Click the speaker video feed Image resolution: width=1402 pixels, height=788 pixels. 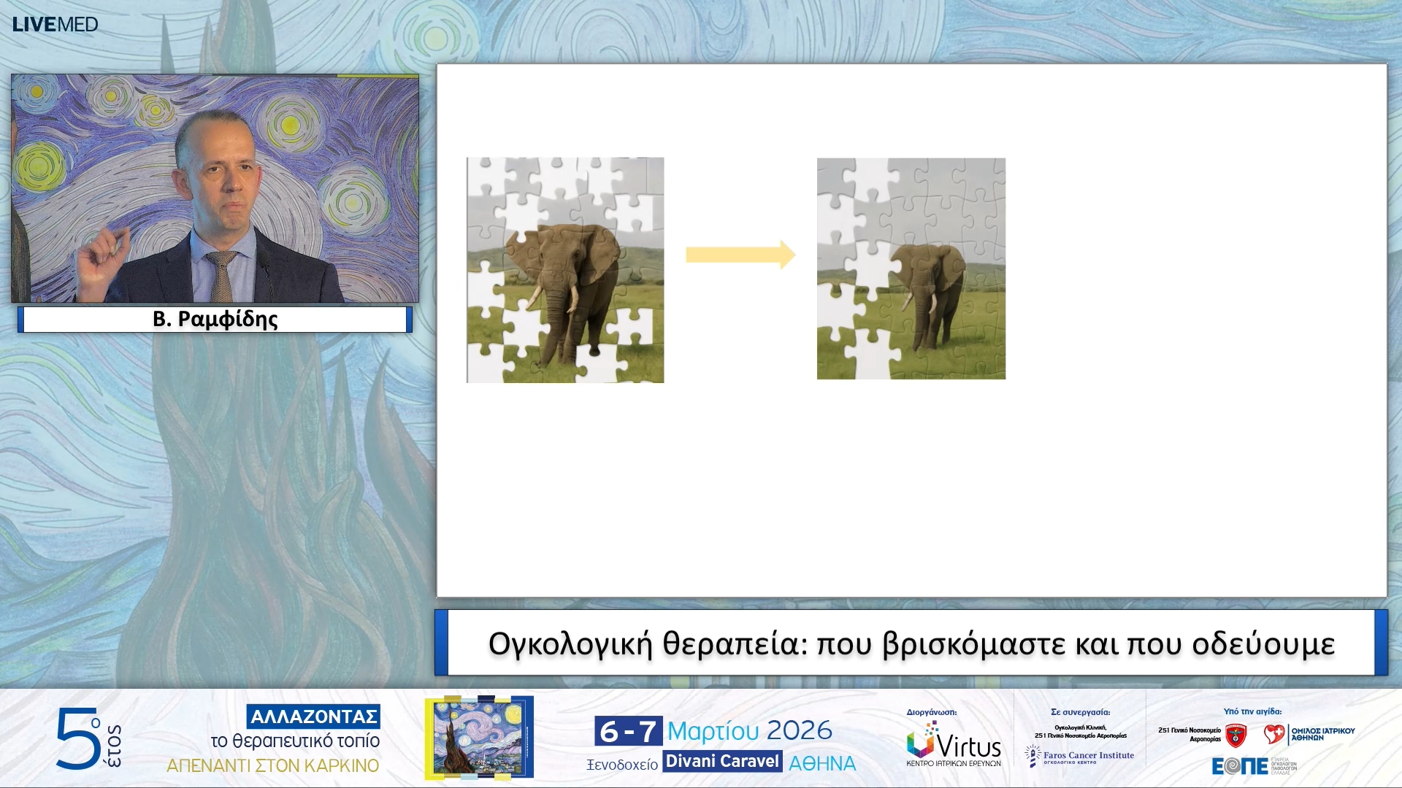(x=215, y=188)
